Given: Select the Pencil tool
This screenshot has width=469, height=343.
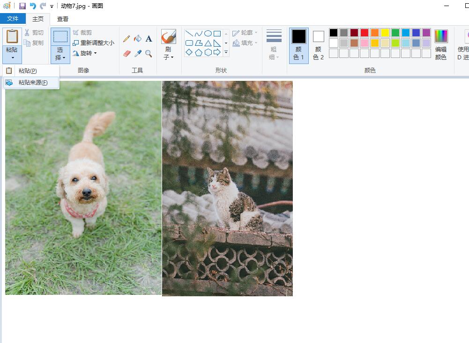Looking at the screenshot, I should (x=127, y=39).
